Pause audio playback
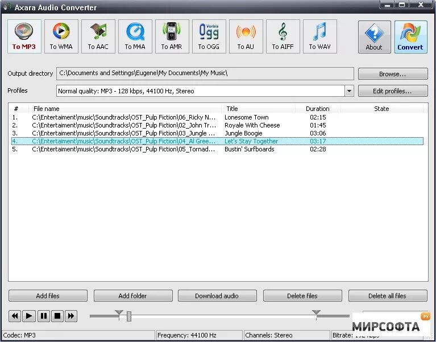Screen dimensions: 436x342 [43, 316]
